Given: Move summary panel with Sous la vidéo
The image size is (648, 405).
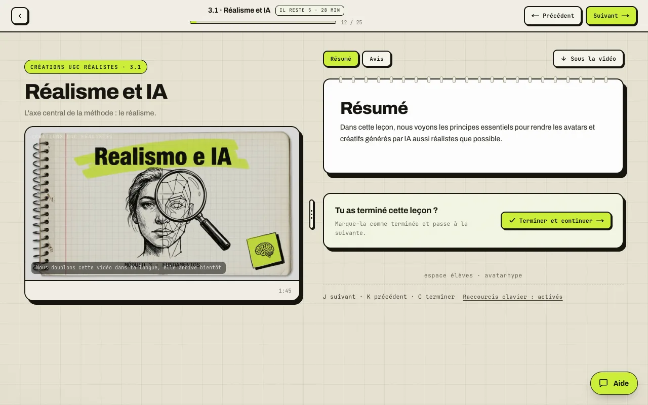Looking at the screenshot, I should click(588, 59).
